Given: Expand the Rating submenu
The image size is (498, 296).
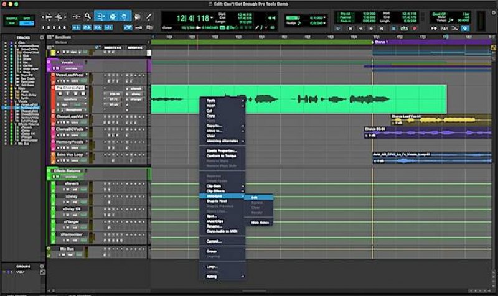Looking at the screenshot, I should [x=243, y=277].
